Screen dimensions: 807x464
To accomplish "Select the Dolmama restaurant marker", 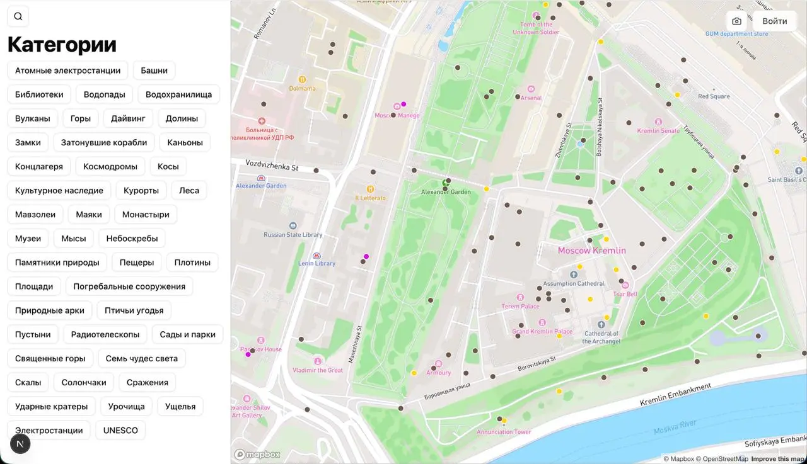I will [302, 79].
